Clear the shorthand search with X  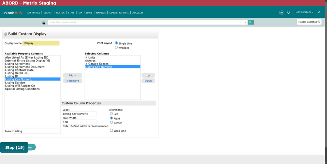point(245,22)
